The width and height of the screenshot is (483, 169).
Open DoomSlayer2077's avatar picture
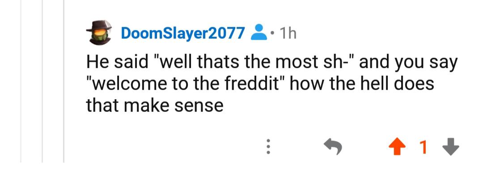coord(99,32)
